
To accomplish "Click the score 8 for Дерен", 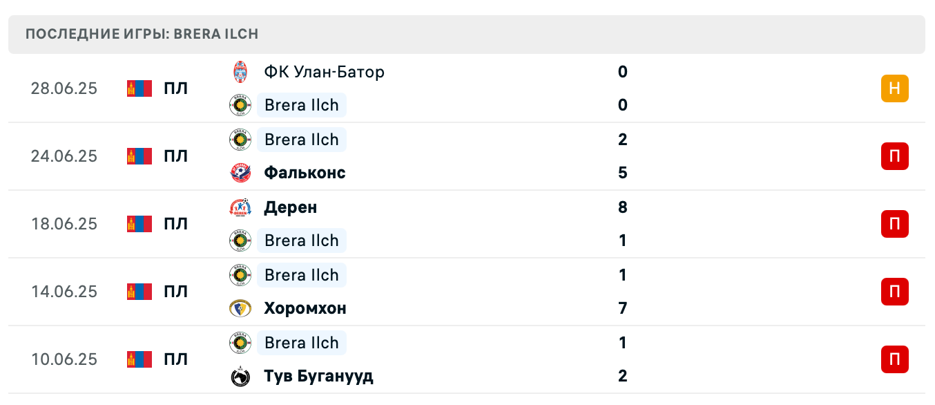I will [622, 207].
